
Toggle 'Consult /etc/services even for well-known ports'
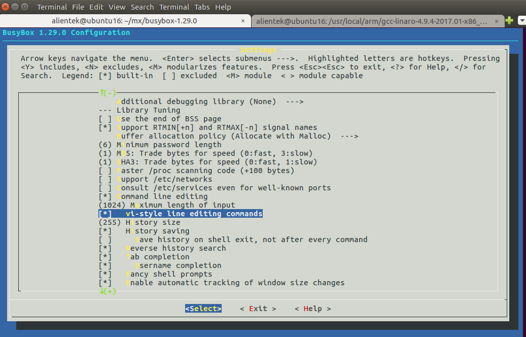pyautogui.click(x=215, y=188)
